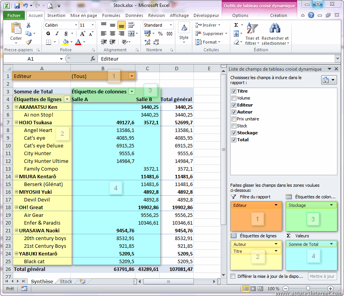Viewport: 344px width, 296px height.
Task: Click the Coller paste button
Action: coord(16,33)
